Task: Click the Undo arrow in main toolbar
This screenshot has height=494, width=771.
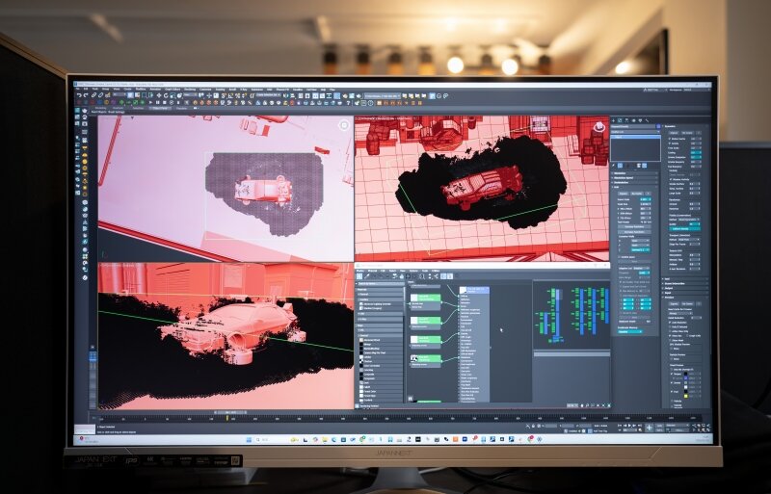Action: [80, 94]
